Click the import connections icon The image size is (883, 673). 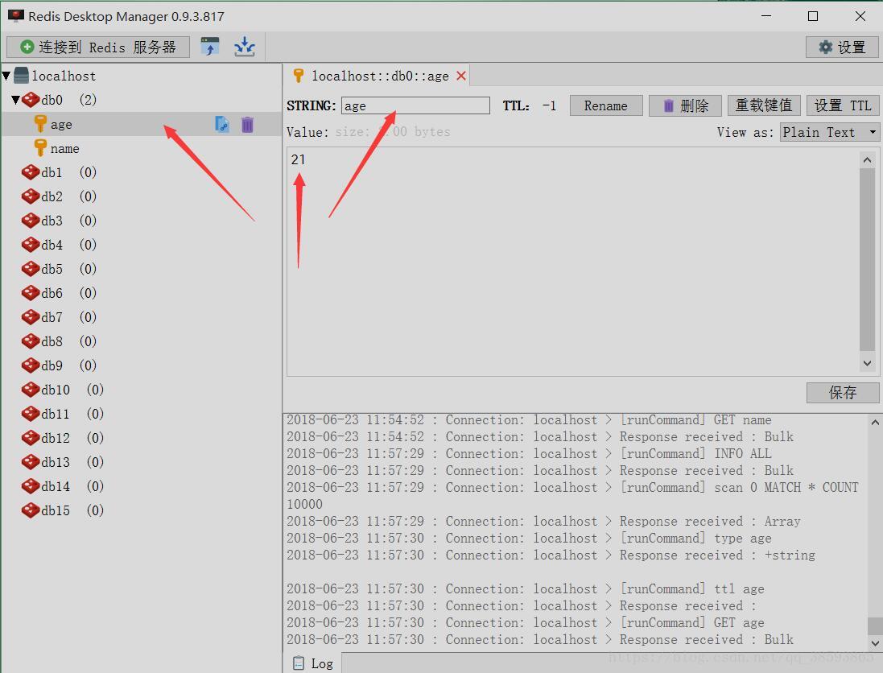(210, 47)
